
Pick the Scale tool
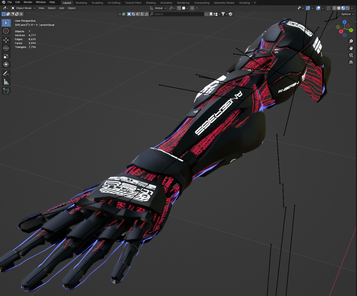[x=5, y=56]
